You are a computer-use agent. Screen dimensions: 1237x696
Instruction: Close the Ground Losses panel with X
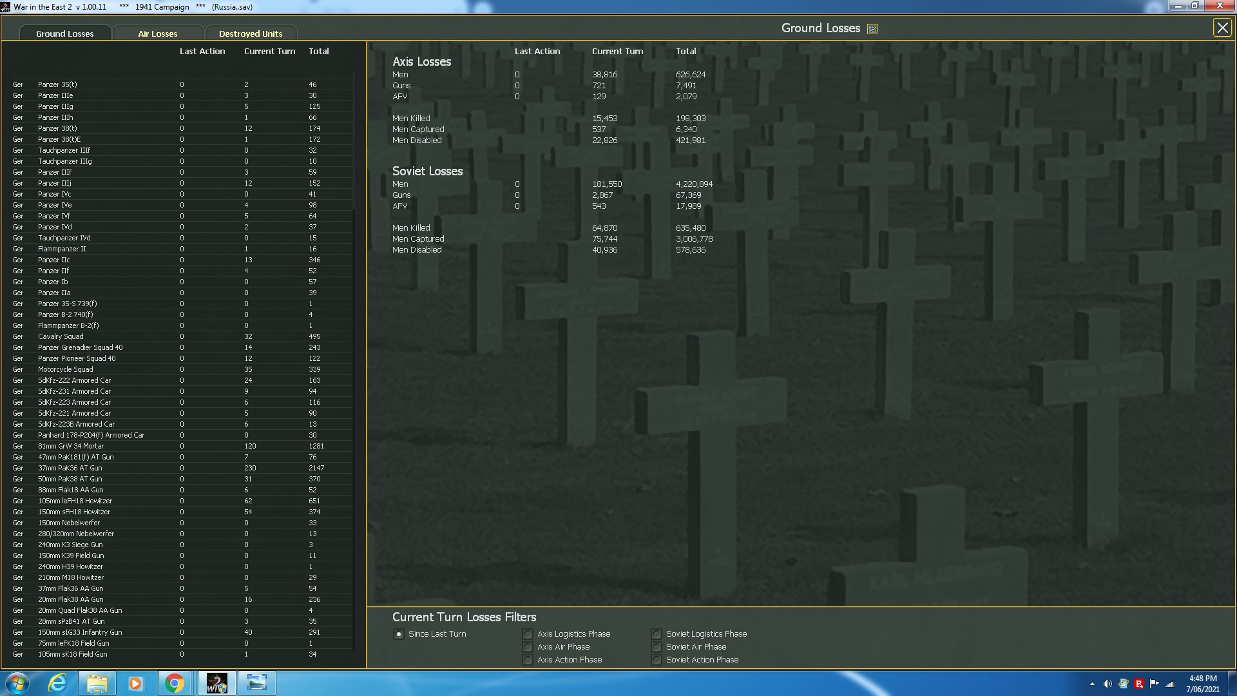1222,28
